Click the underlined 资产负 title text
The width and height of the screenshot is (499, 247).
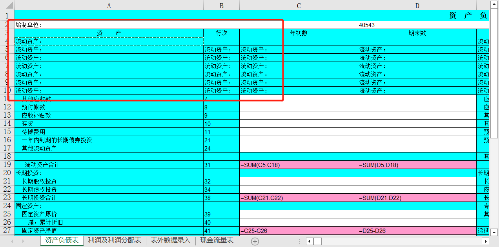468,15
